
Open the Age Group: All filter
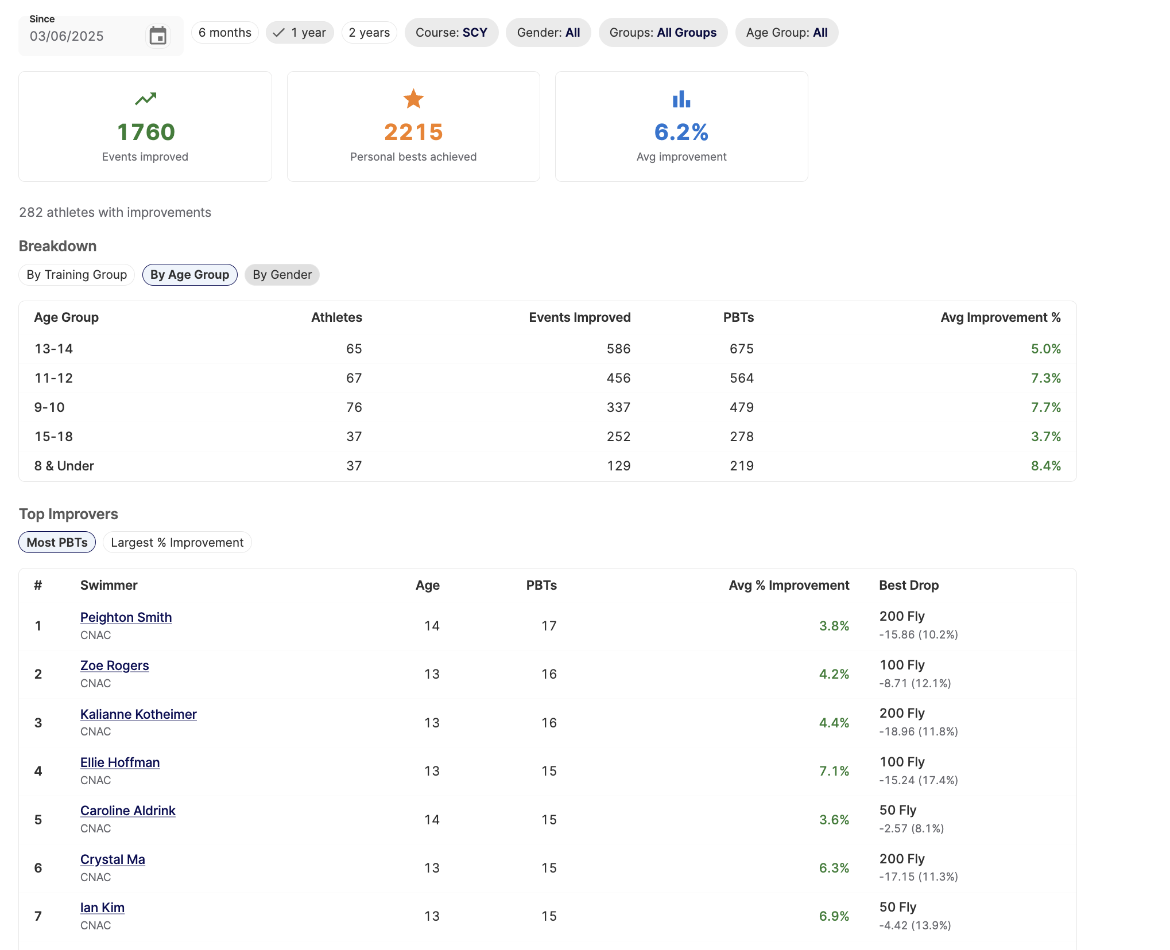click(x=787, y=33)
